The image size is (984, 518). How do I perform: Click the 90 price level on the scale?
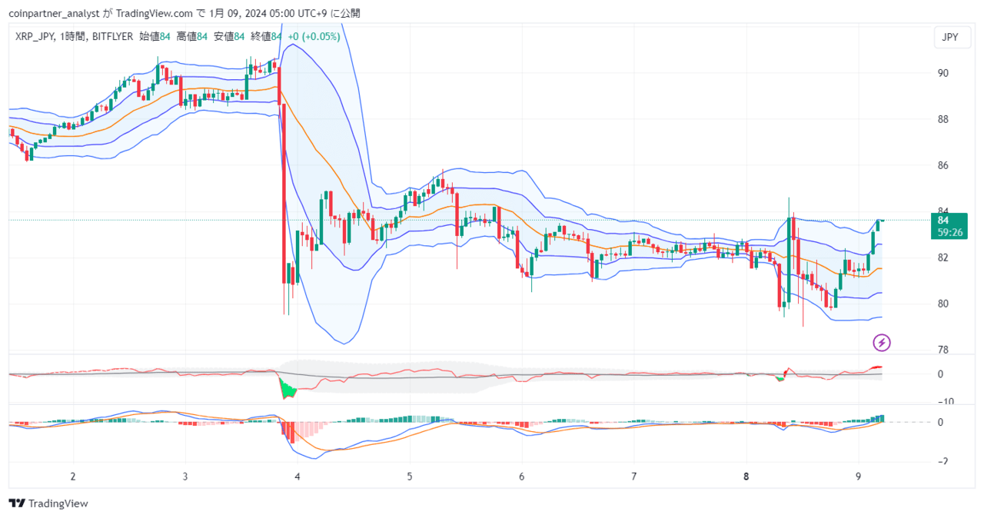click(x=942, y=73)
